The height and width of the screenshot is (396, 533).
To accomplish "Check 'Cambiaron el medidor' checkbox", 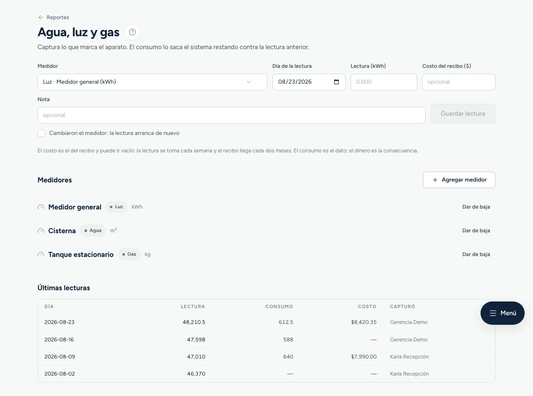I will [41, 133].
